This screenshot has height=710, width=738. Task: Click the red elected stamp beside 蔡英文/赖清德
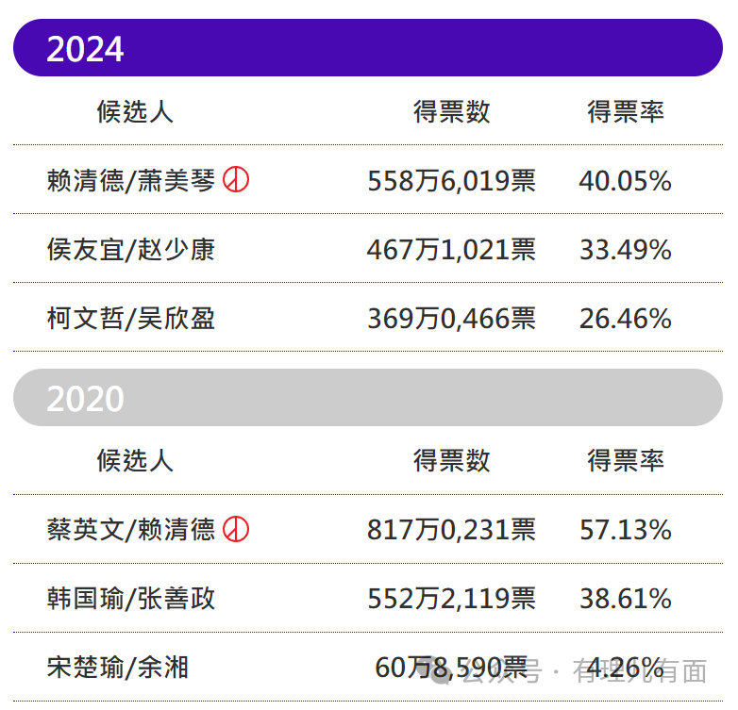pyautogui.click(x=236, y=529)
